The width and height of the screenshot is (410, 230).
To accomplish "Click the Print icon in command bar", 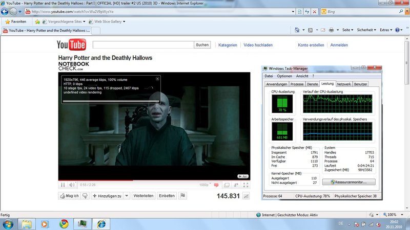I will 331,30.
